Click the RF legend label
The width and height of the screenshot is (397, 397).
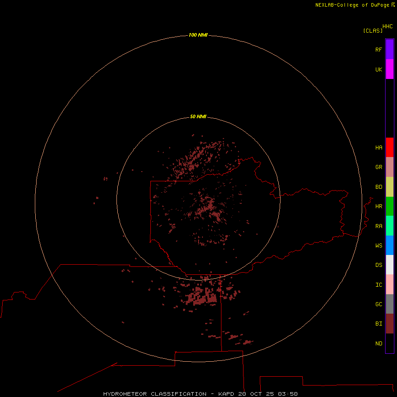click(x=378, y=49)
